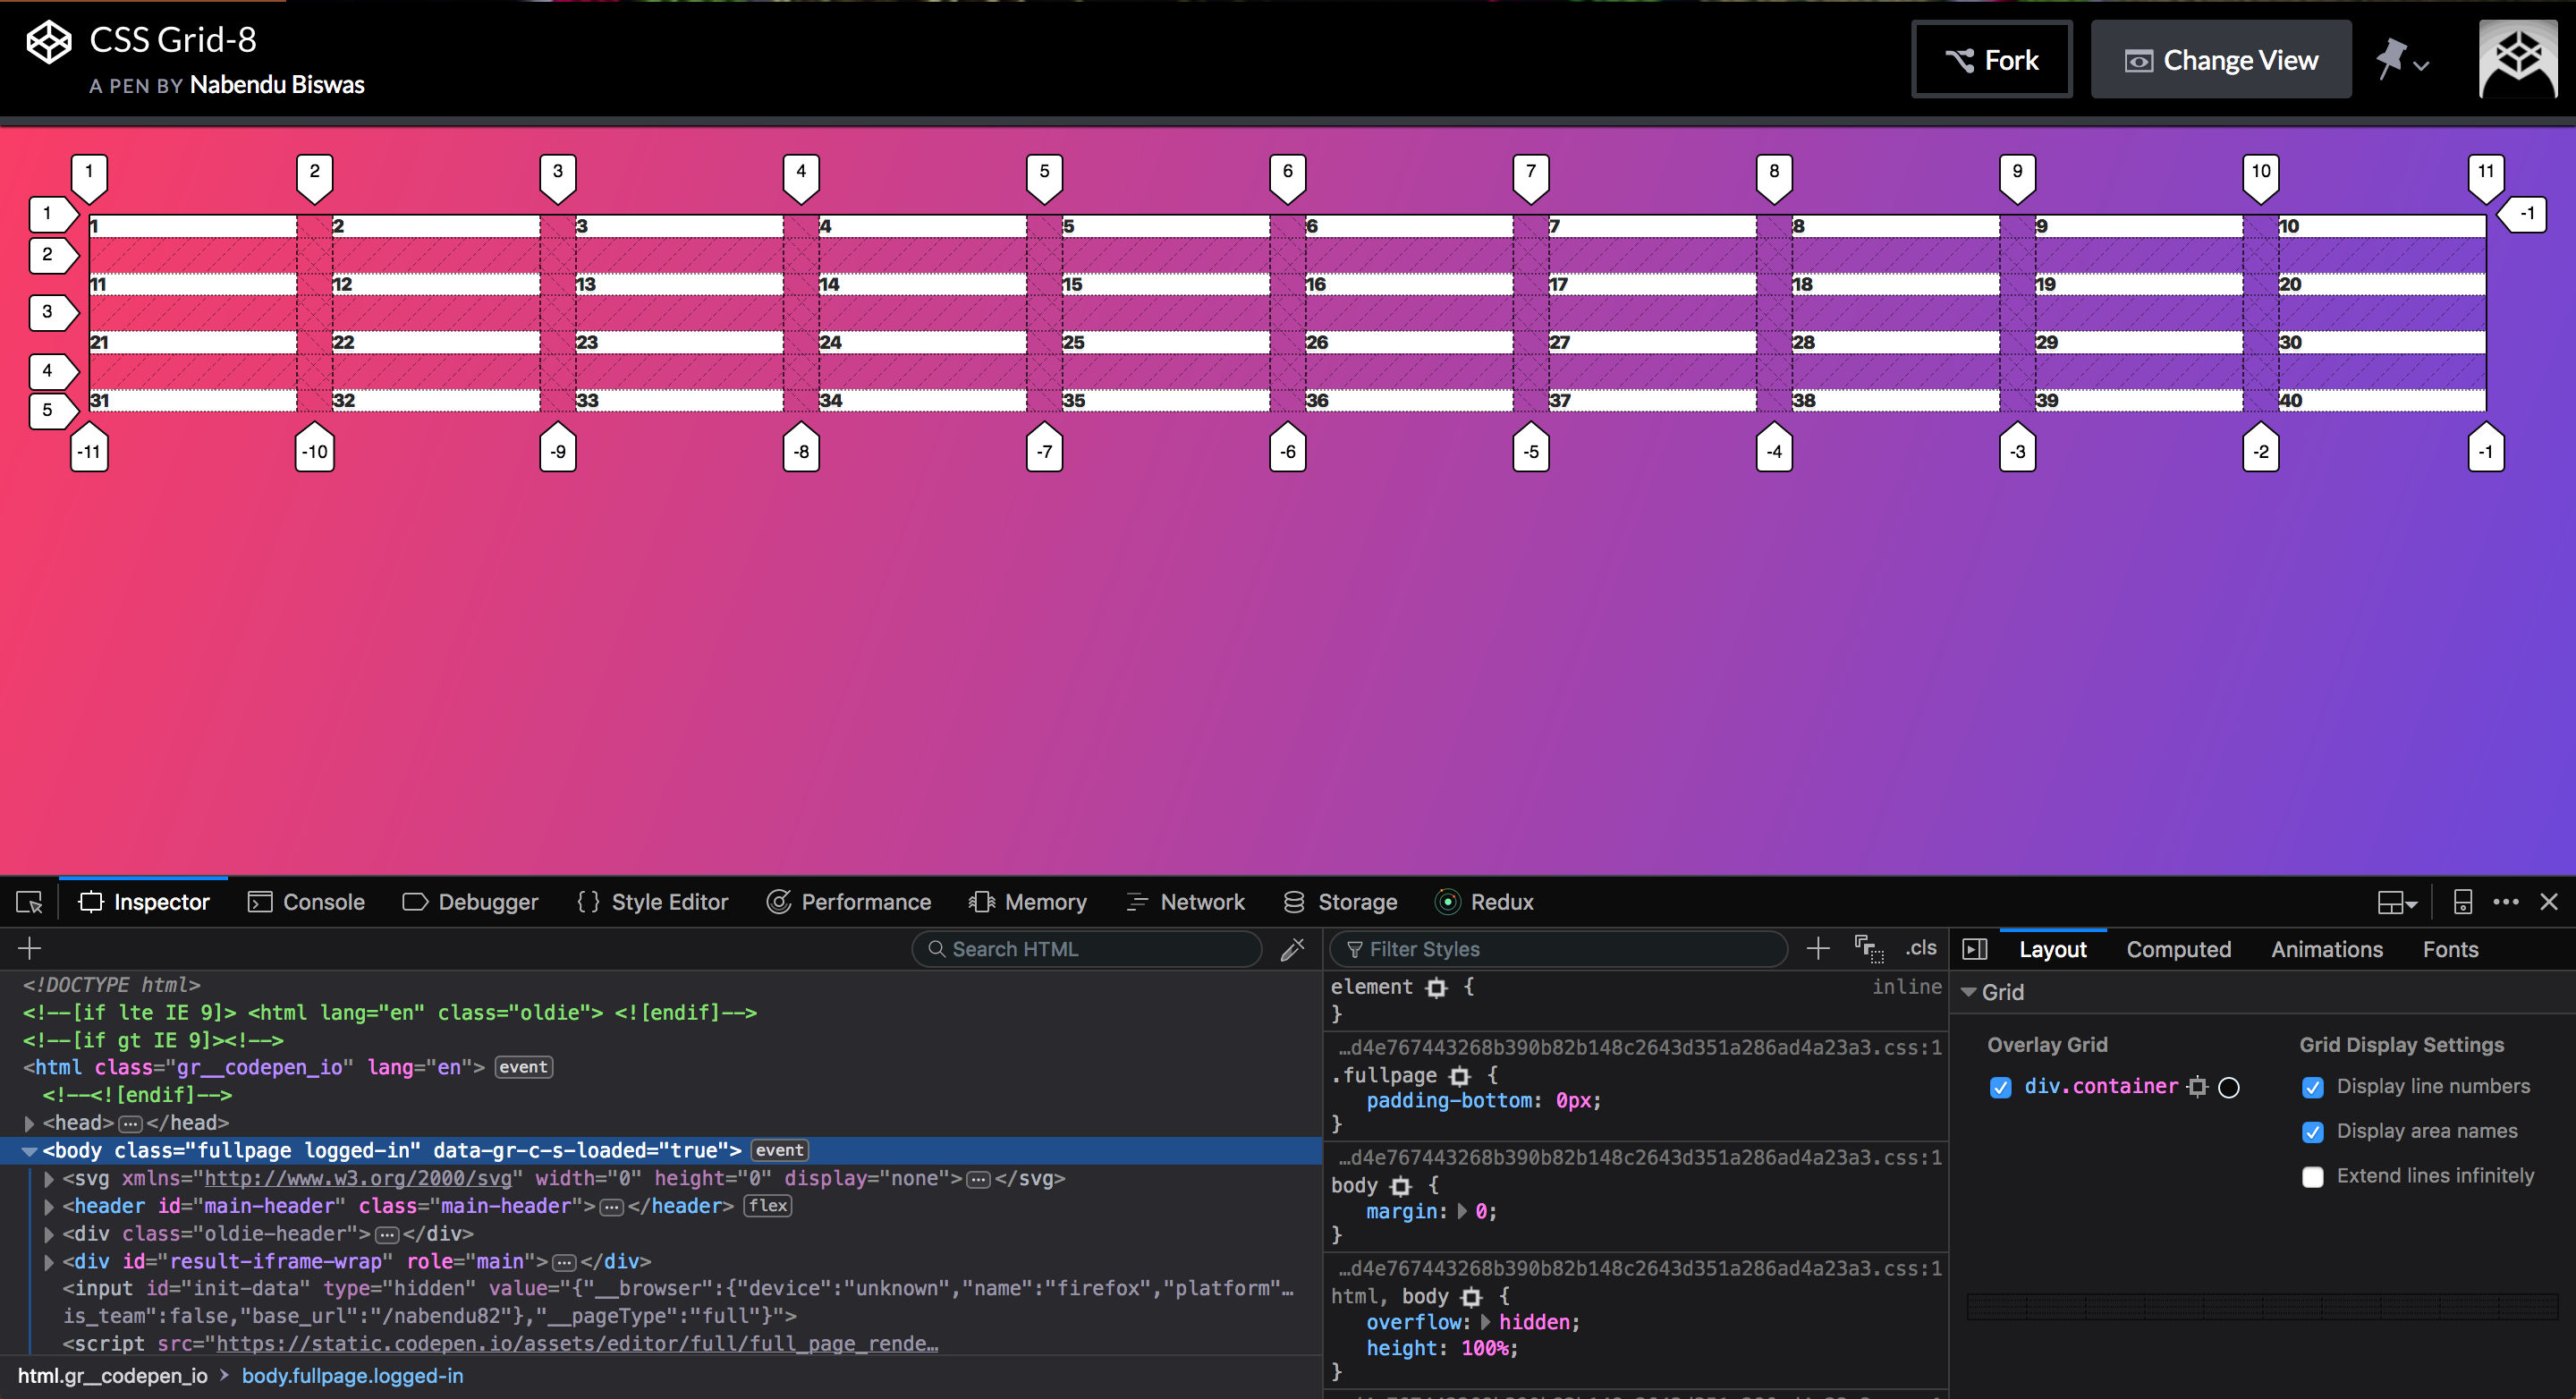Click the div.container highlight target icon
This screenshot has width=2576, height=1399.
tap(2197, 1087)
